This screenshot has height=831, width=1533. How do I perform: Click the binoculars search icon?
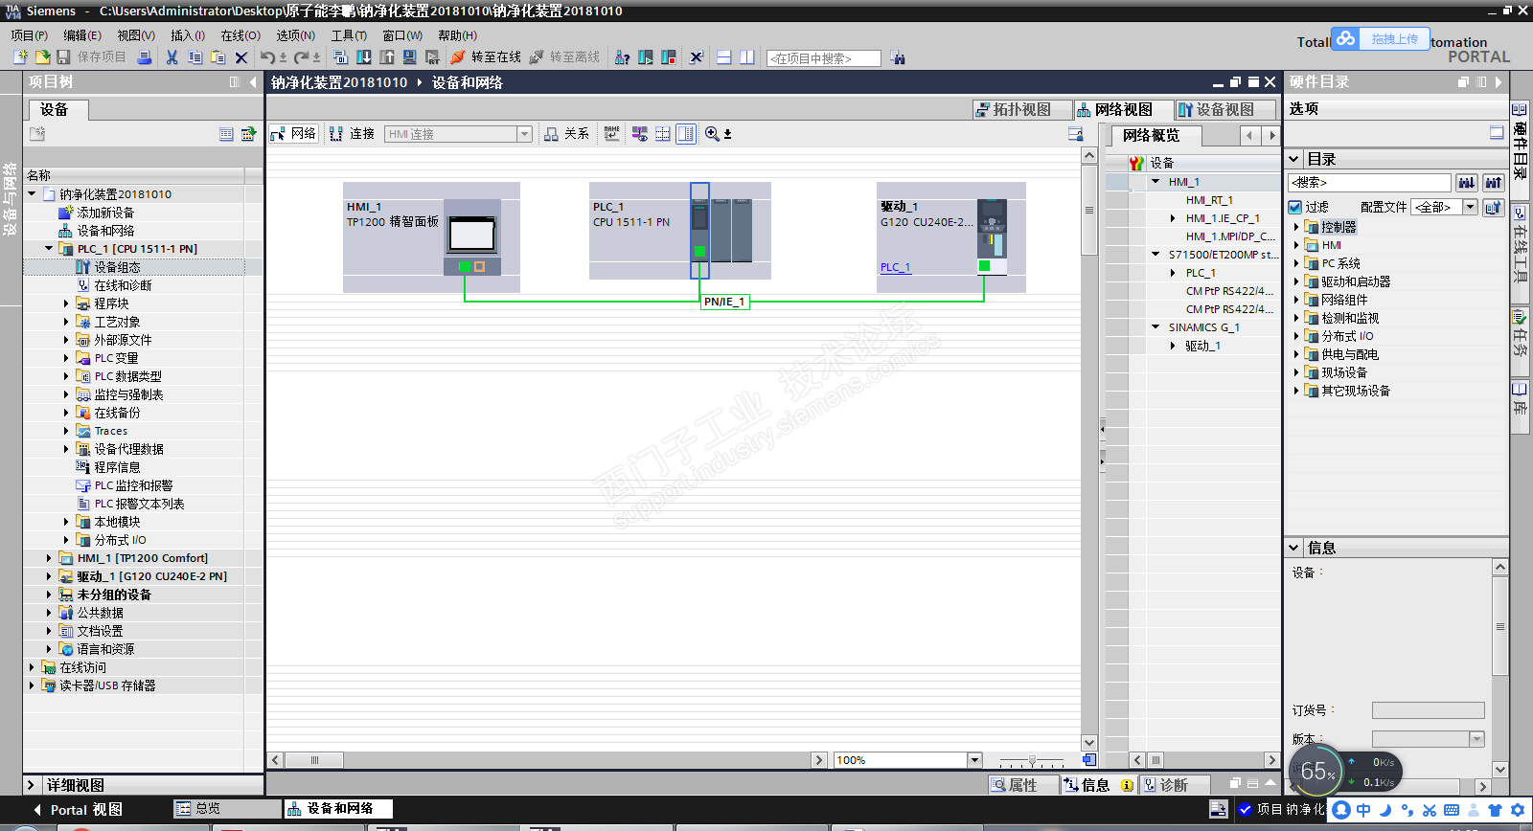pos(898,57)
